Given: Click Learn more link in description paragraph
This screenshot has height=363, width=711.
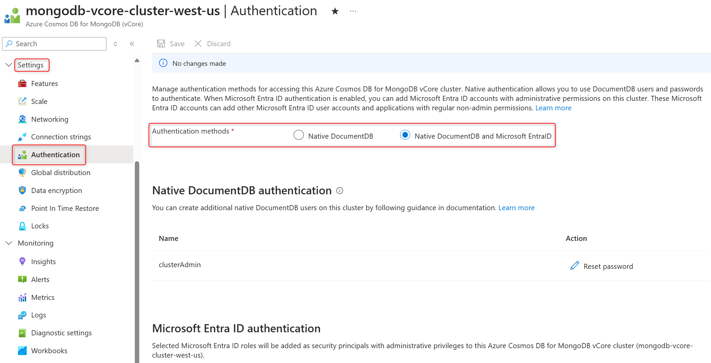Looking at the screenshot, I should pyautogui.click(x=553, y=108).
